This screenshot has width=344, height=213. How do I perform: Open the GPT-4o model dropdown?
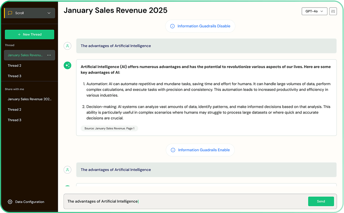[x=314, y=12]
